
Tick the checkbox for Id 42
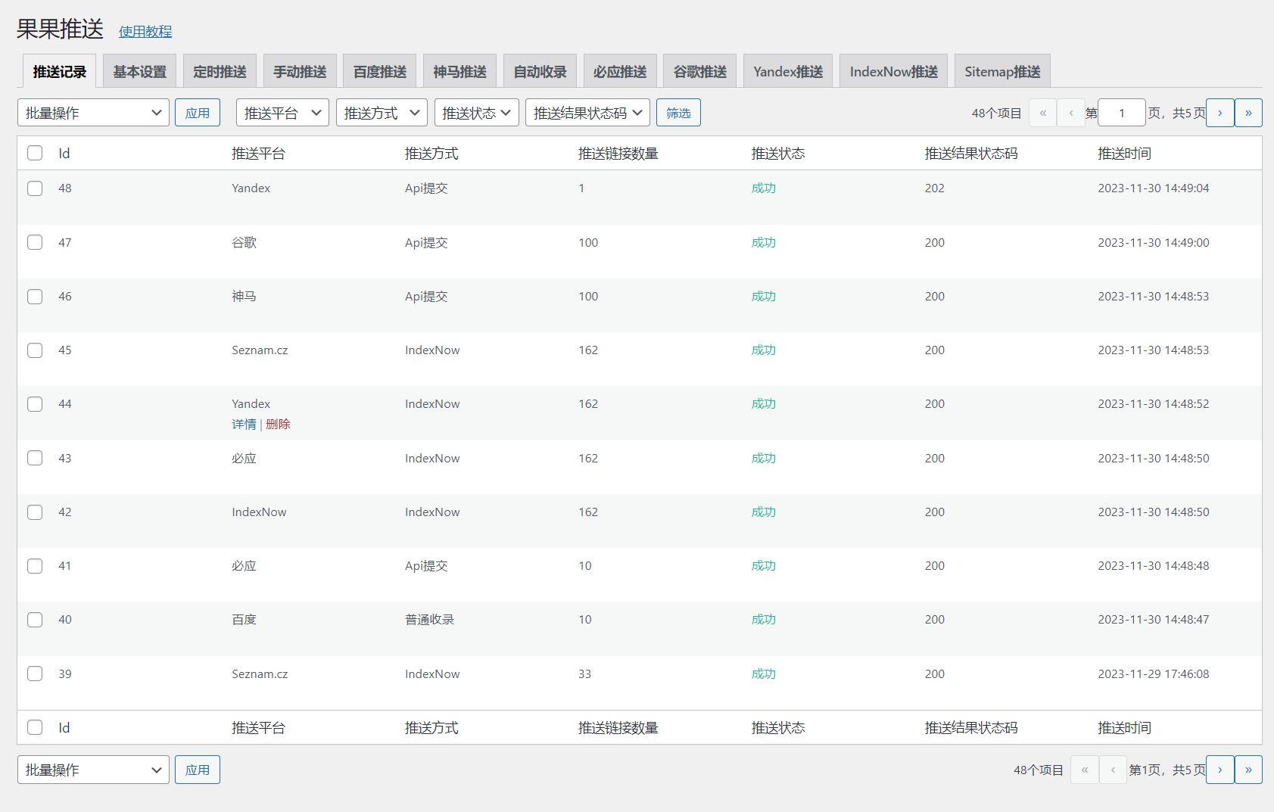[x=35, y=512]
